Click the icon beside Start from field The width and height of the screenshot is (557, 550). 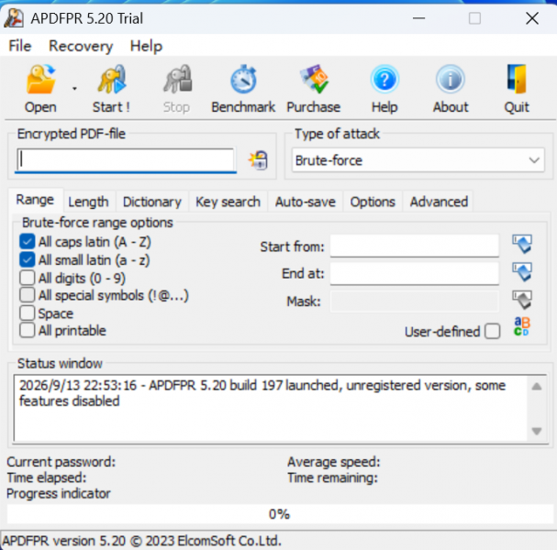(522, 244)
